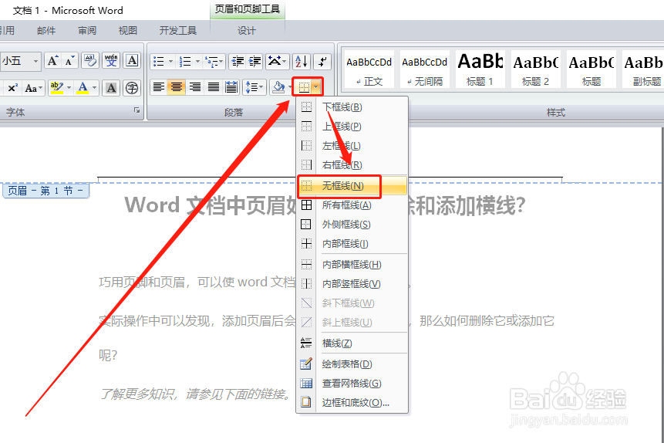This screenshot has height=443, width=664.
Task: Click the 页眉和页脚工具 contextual tab header
Action: click(x=248, y=9)
